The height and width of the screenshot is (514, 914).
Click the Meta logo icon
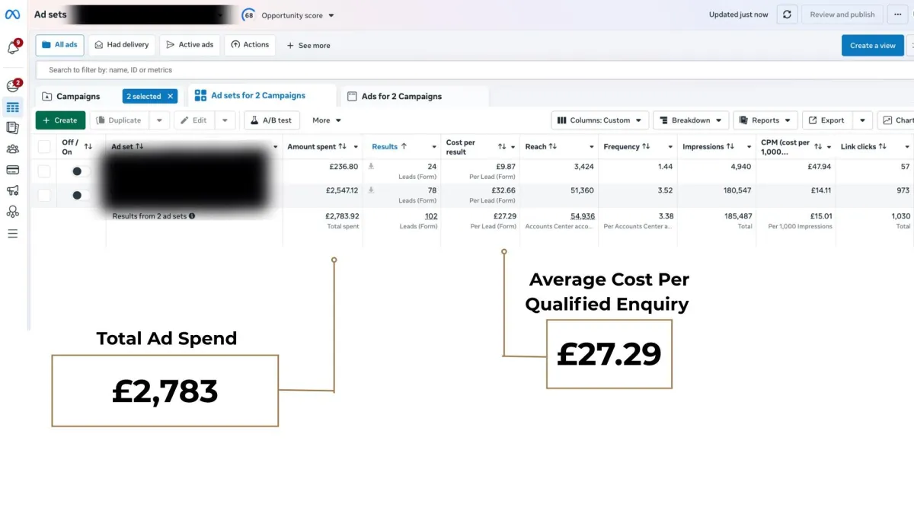(13, 14)
